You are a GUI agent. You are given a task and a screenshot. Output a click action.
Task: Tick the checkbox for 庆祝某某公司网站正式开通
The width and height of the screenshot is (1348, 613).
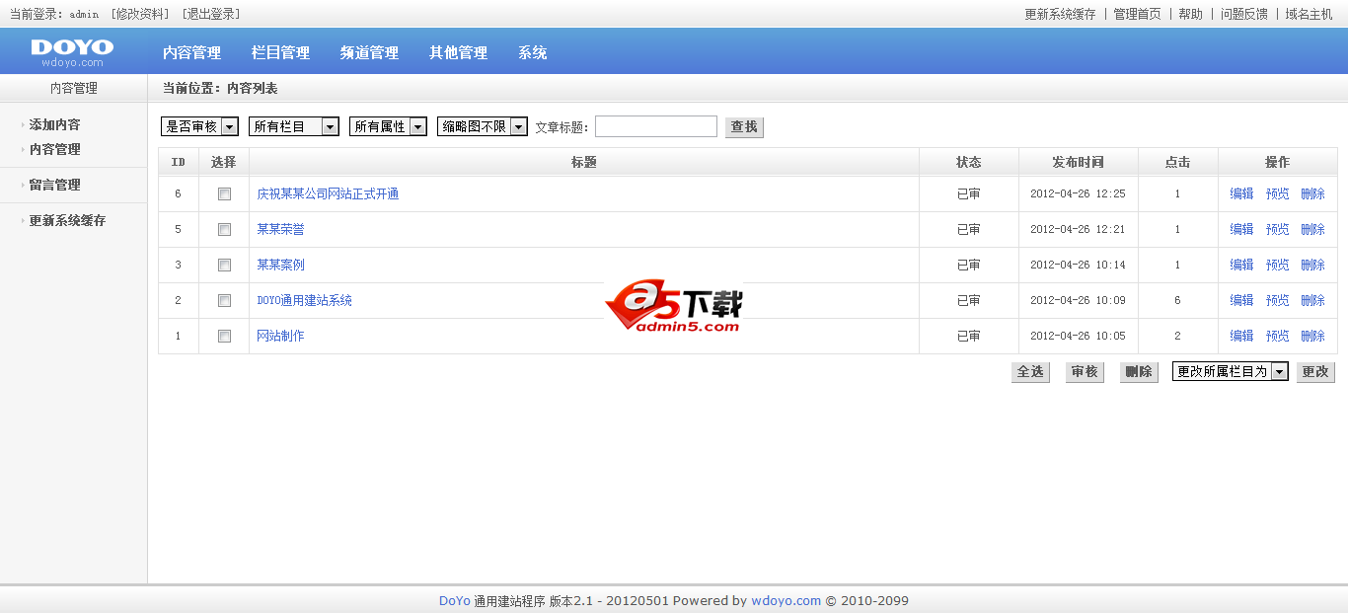tap(224, 194)
